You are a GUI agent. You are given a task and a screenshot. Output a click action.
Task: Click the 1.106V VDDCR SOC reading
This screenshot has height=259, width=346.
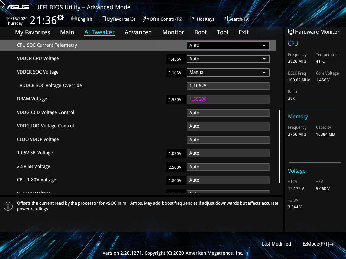coord(175,73)
